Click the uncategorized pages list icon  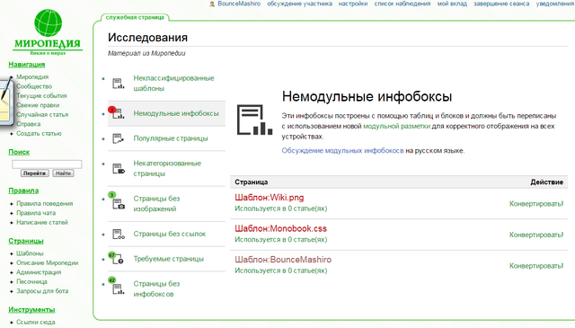point(118,169)
